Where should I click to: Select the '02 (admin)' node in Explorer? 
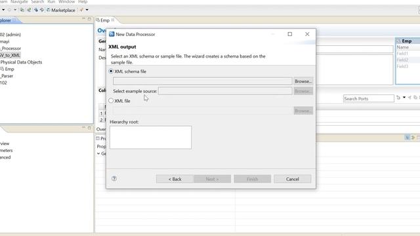(10, 35)
